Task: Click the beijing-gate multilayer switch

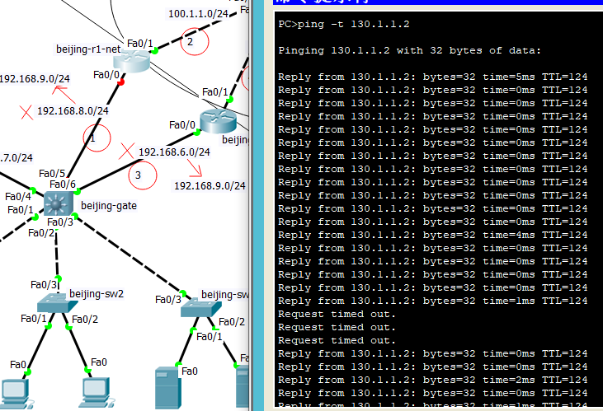Action: pyautogui.click(x=60, y=203)
